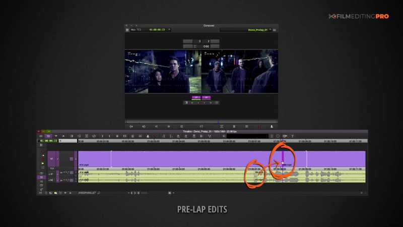Image resolution: width=403 pixels, height=227 pixels.
Task: Open Composer timecode display dropdown arrow
Action: 169,29
